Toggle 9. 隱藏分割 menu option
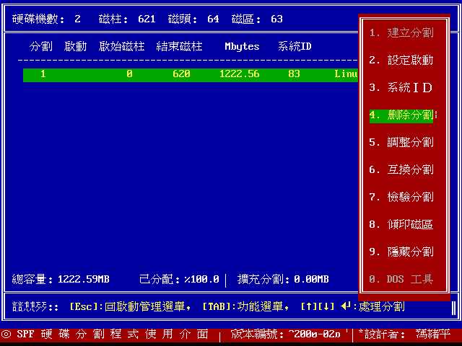The width and height of the screenshot is (462, 346). (401, 252)
